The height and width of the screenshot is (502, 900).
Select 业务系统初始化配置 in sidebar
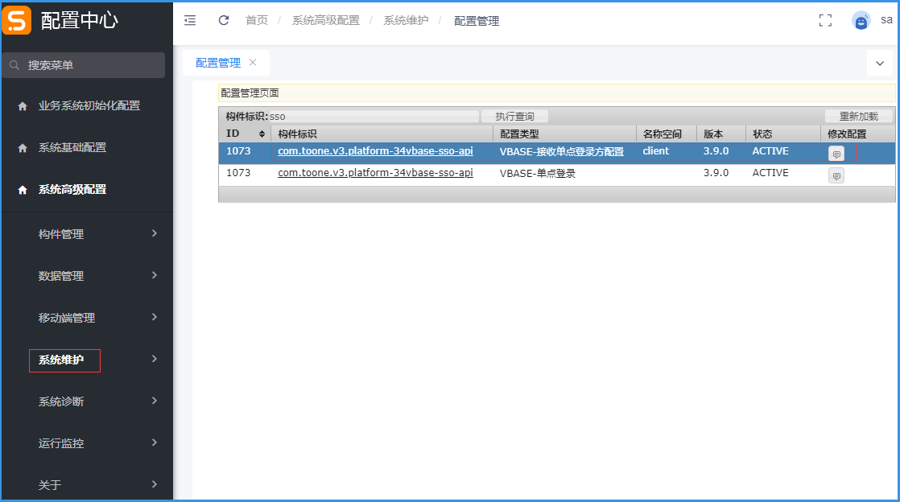89,105
